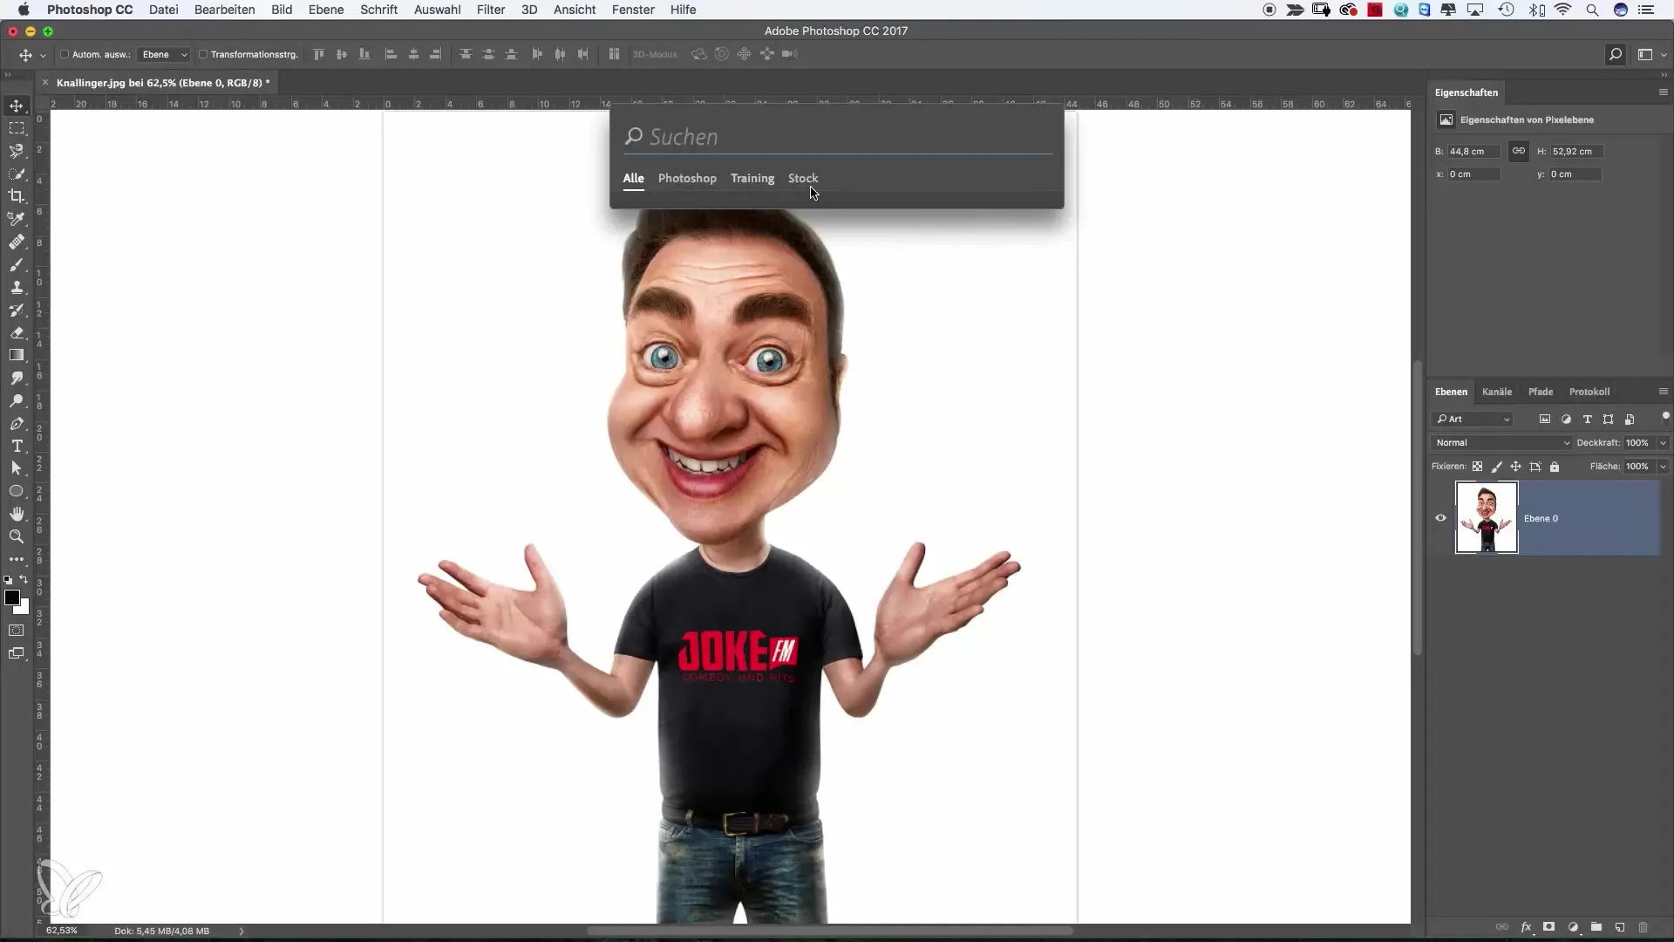Swap foreground and background colors

[x=24, y=579]
